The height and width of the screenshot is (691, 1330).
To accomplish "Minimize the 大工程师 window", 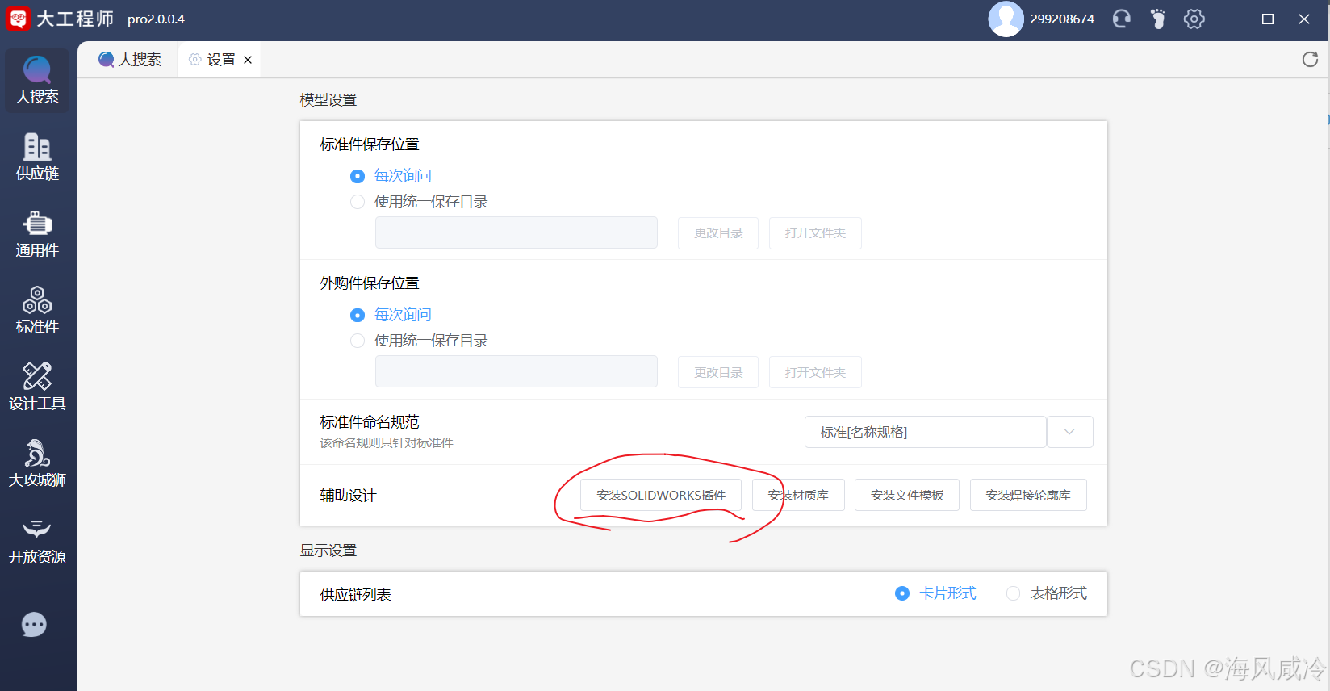I will tap(1232, 19).
